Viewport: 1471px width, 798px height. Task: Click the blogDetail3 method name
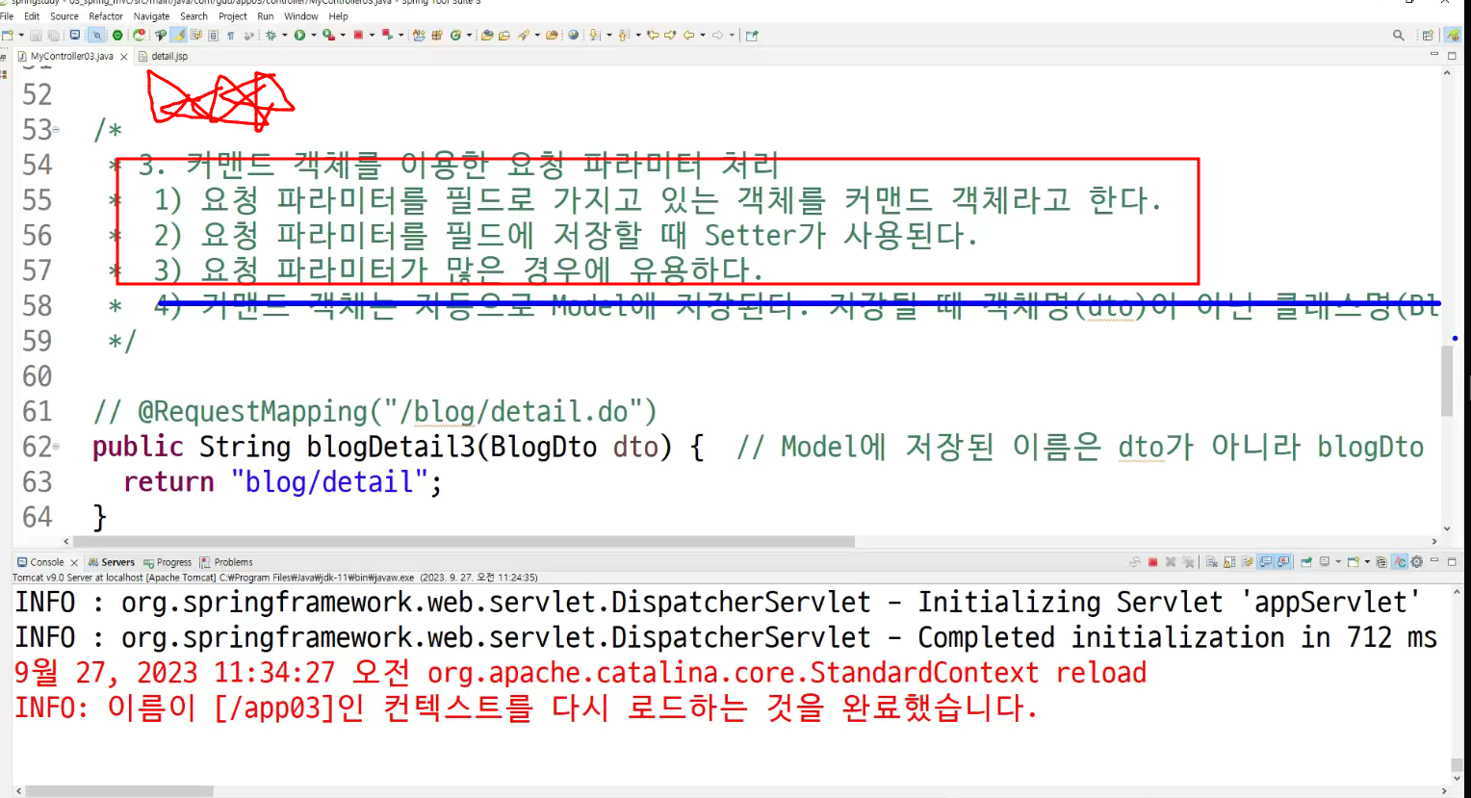click(x=391, y=447)
